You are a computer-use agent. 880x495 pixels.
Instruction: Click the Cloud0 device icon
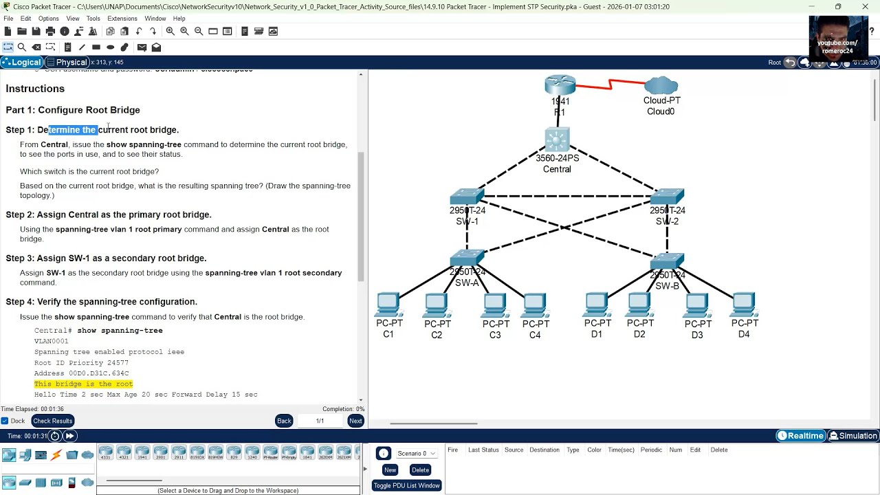point(661,86)
